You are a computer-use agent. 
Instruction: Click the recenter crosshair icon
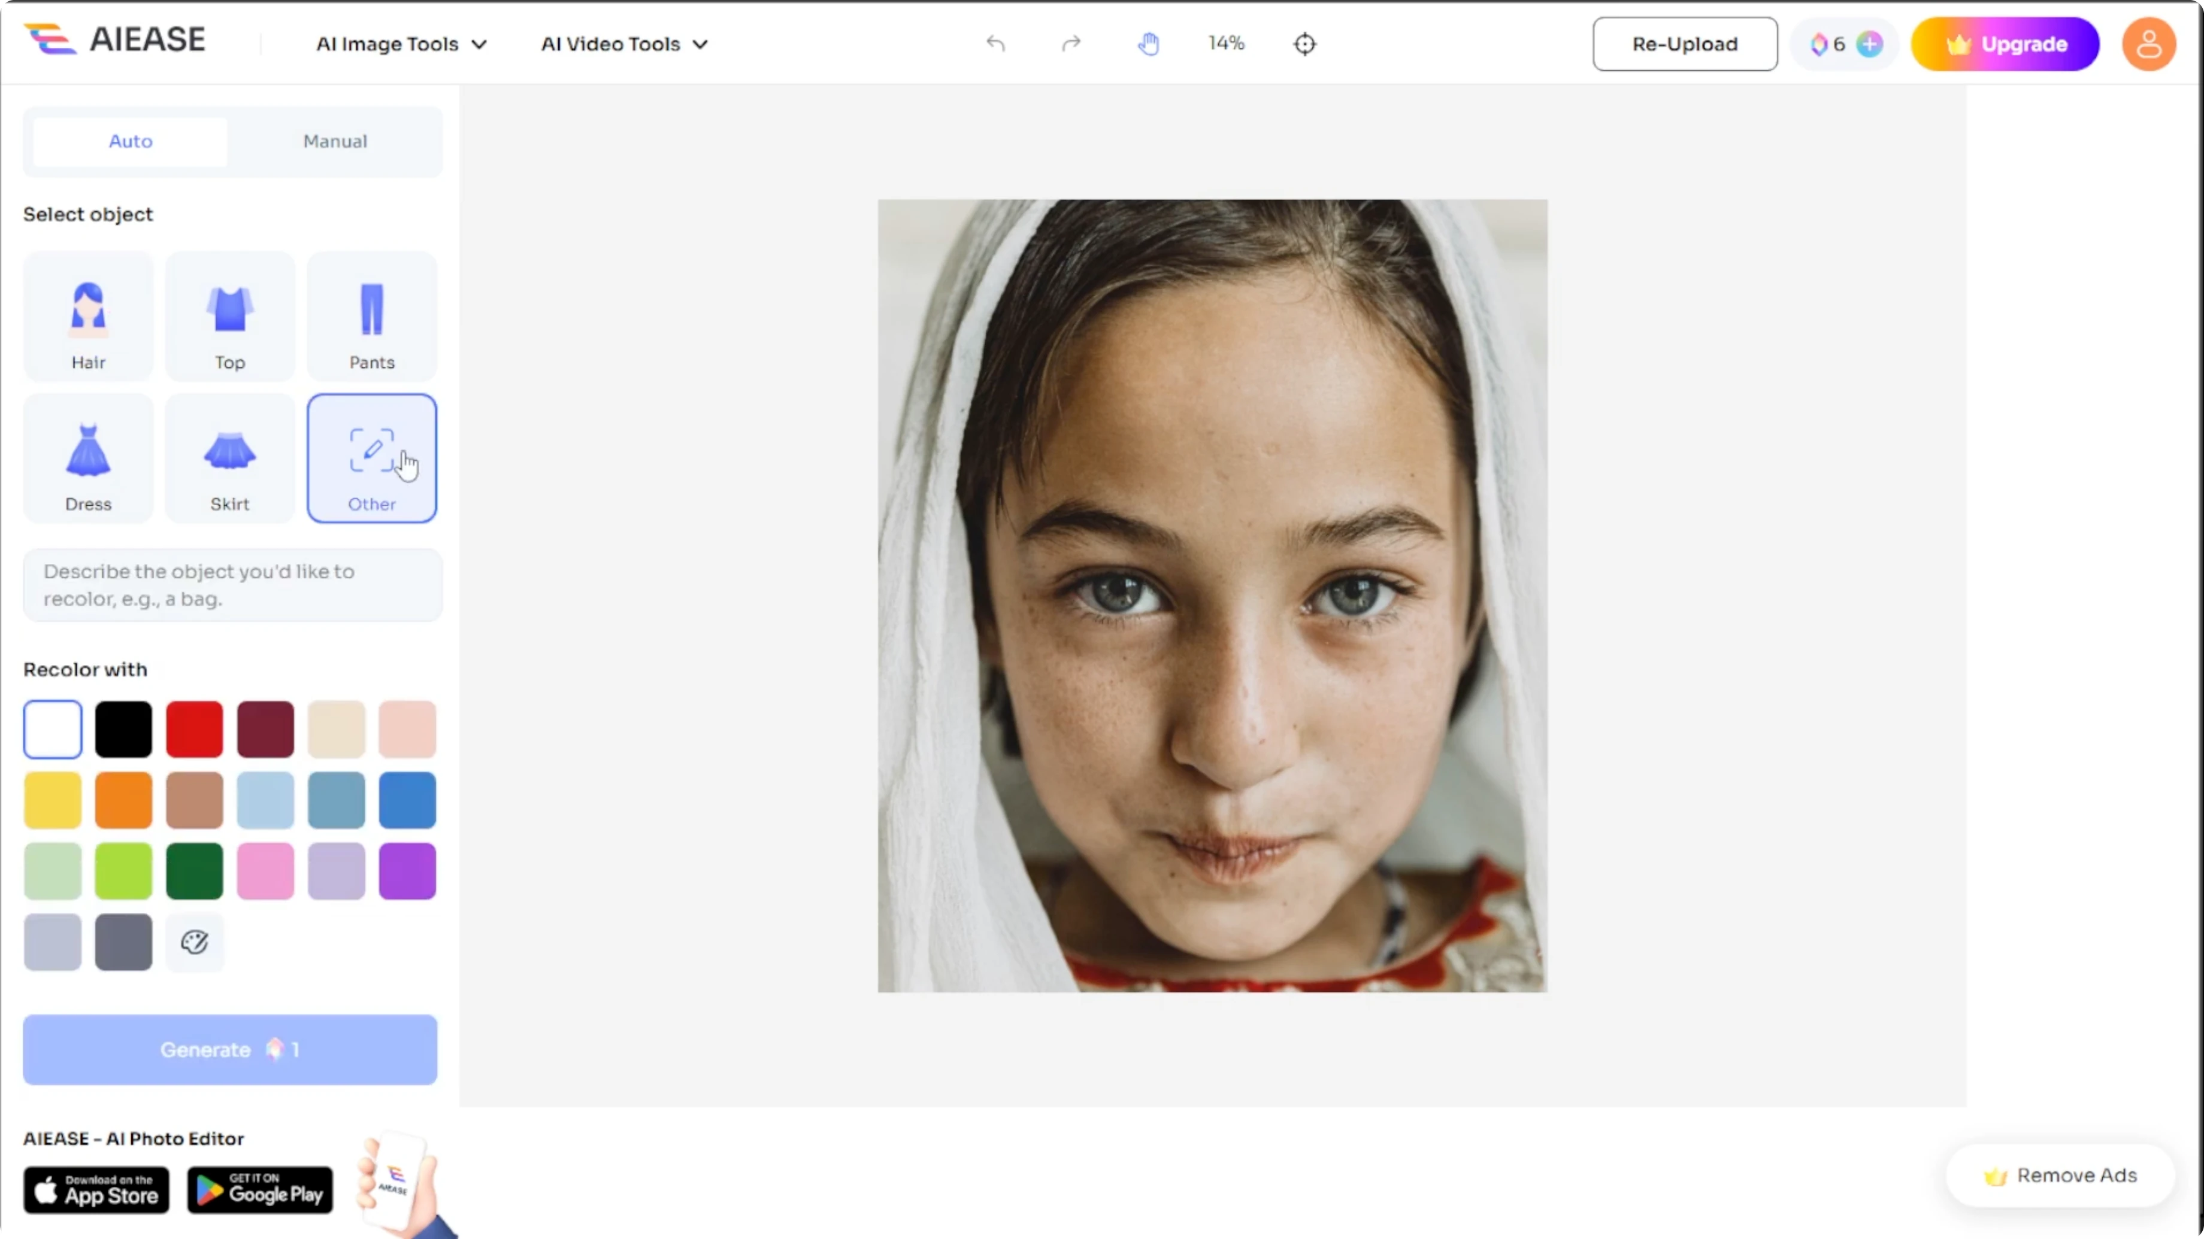click(1305, 44)
